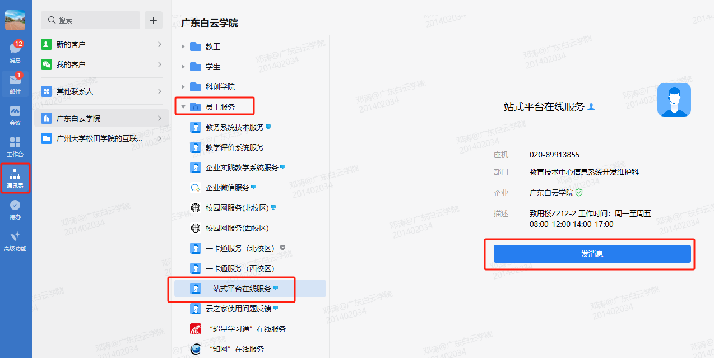714x358 pixels.
Task: Open the 待办 to-do icon
Action: pyautogui.click(x=15, y=208)
